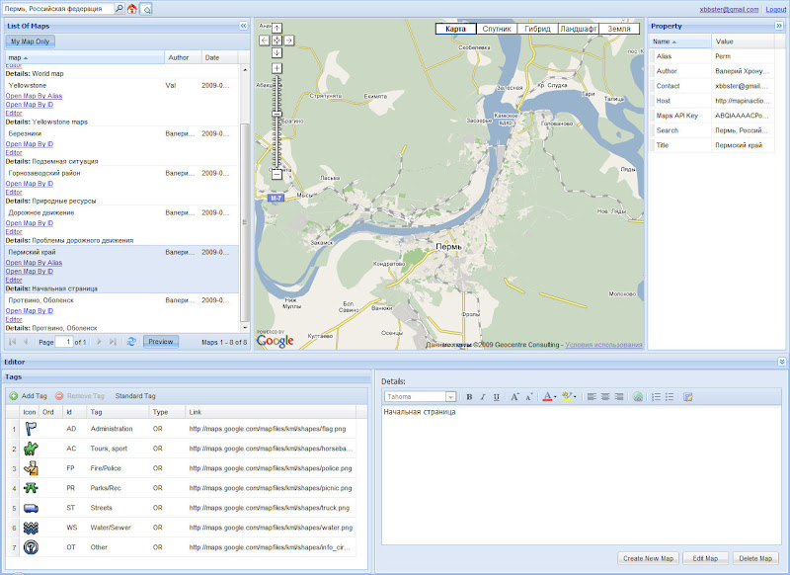Click the Add Tag button

(x=29, y=396)
